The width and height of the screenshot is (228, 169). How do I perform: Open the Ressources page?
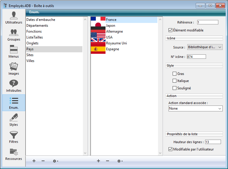click(13, 154)
